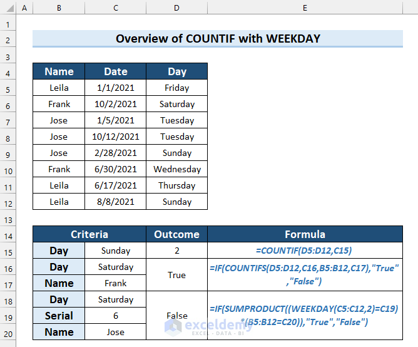
Task: Click the Outcome cell showing True
Action: (177, 275)
